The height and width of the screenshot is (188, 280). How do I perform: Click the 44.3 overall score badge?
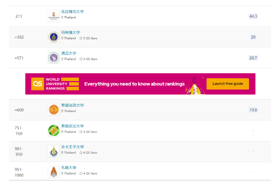click(x=253, y=16)
